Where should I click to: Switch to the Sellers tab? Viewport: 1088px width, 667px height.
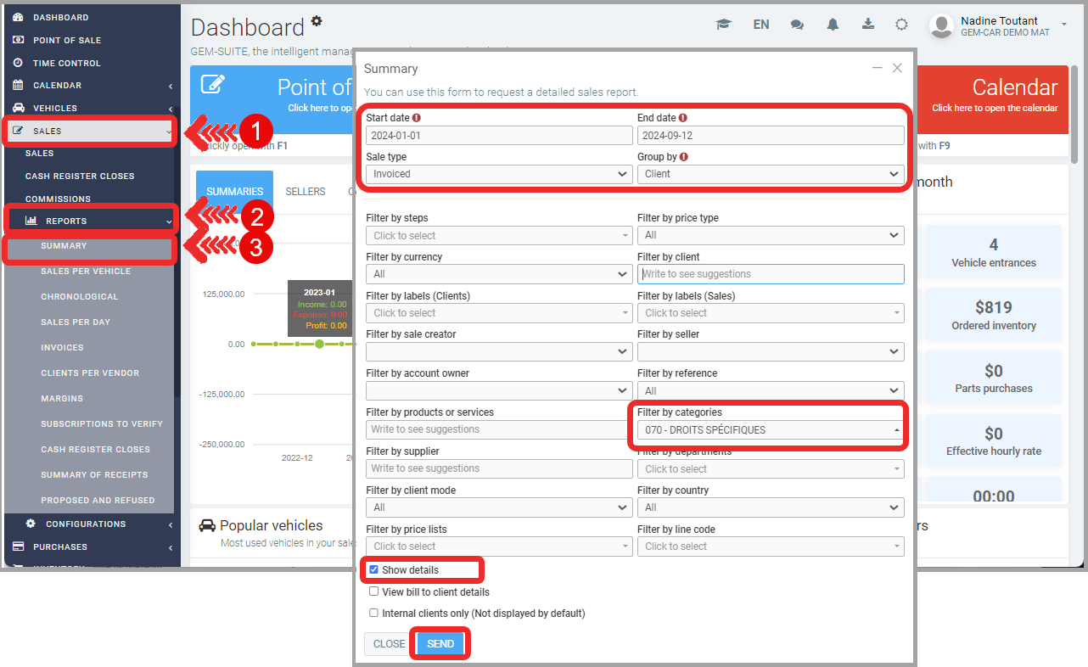pyautogui.click(x=305, y=192)
